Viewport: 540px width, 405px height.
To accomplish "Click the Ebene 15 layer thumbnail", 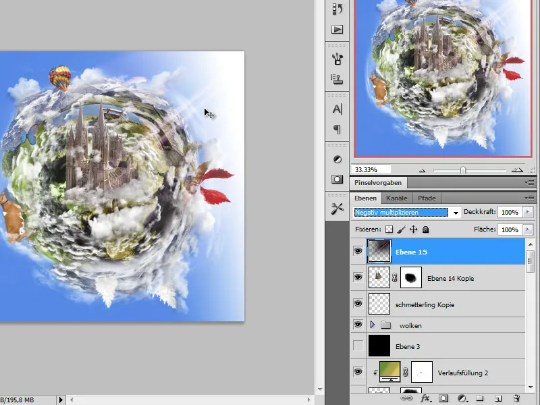I will (379, 251).
